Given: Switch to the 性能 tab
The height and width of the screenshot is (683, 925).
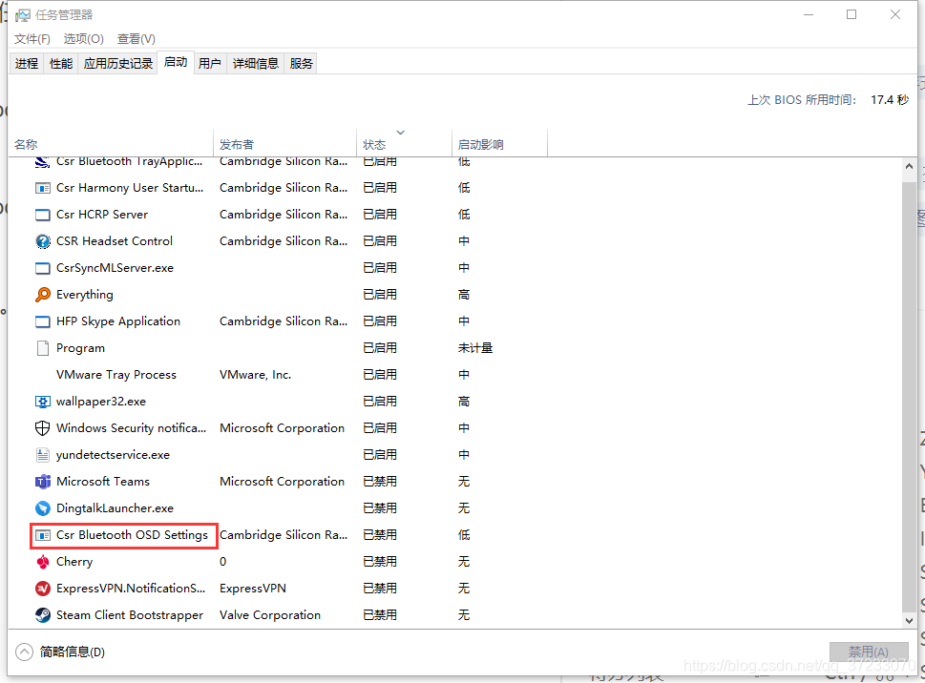Looking at the screenshot, I should [61, 64].
